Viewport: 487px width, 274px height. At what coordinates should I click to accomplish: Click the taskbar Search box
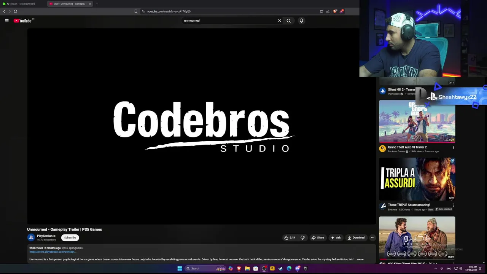pyautogui.click(x=205, y=268)
